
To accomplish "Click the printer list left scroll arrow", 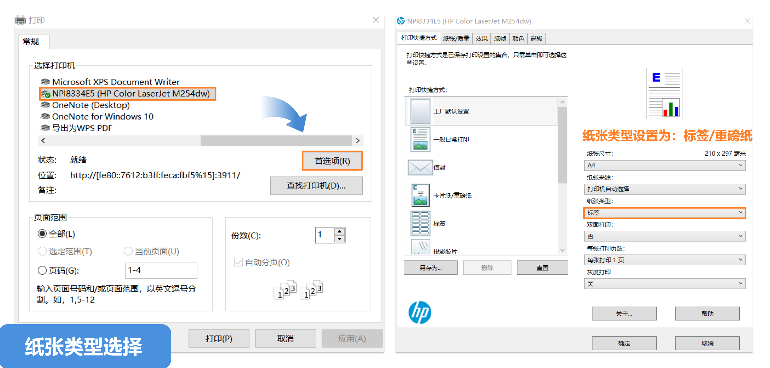I will tap(43, 141).
